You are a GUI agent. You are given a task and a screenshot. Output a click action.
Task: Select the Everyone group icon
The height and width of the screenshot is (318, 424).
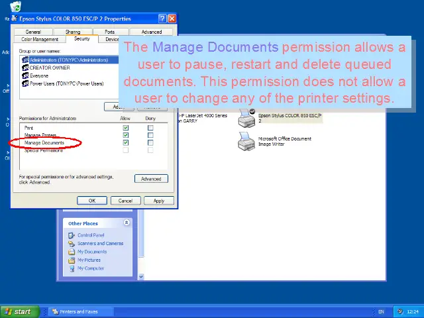pyautogui.click(x=25, y=76)
